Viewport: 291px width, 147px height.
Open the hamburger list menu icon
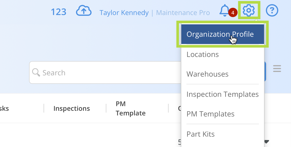[277, 69]
